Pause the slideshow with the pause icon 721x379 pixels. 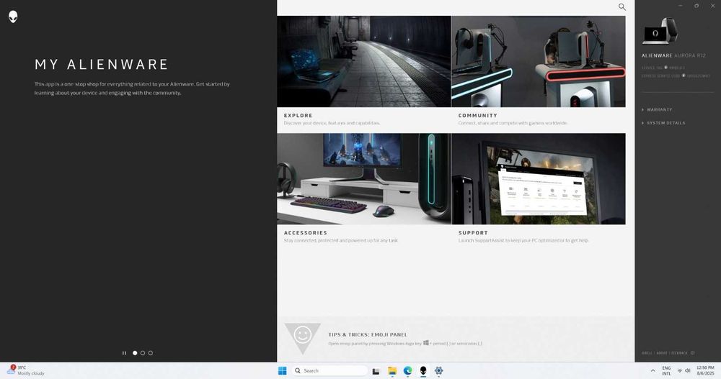pos(124,353)
